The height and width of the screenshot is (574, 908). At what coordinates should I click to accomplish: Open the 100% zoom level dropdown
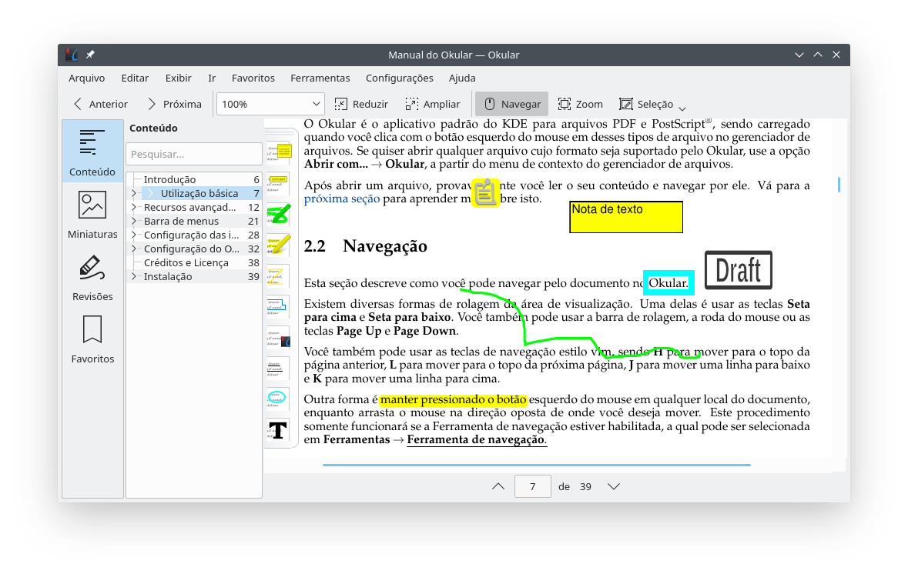click(x=270, y=104)
